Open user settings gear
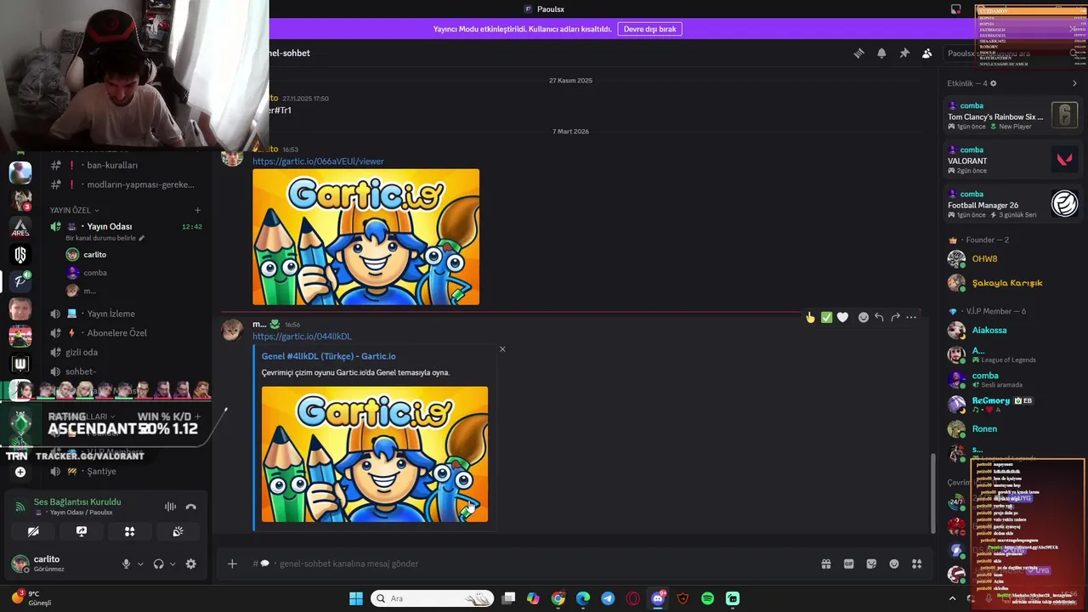1088x612 pixels. pyautogui.click(x=190, y=564)
